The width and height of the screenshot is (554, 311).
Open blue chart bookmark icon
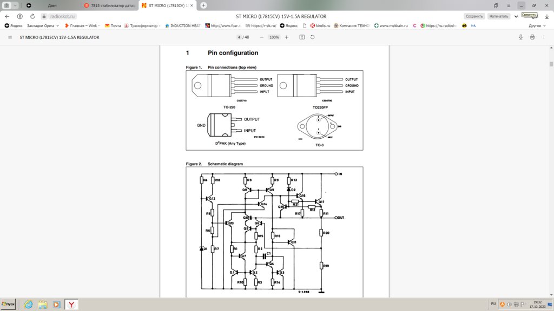tap(473, 25)
